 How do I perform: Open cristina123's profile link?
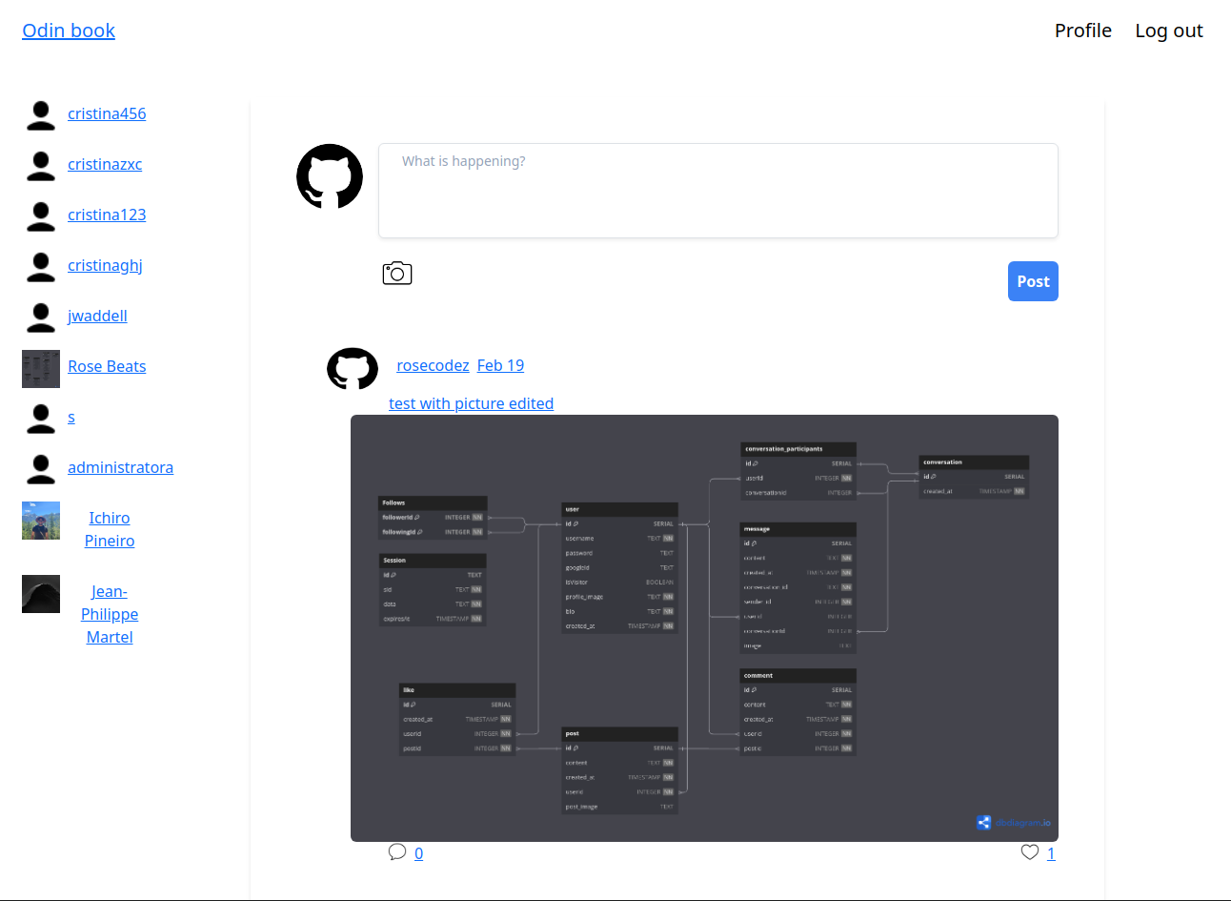pyautogui.click(x=107, y=215)
